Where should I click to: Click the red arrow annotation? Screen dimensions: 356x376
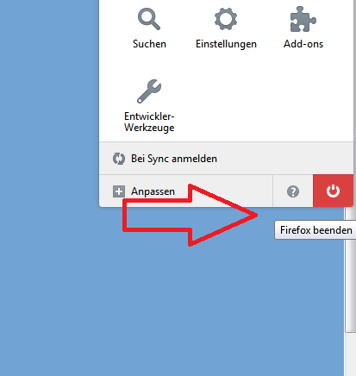(190, 215)
